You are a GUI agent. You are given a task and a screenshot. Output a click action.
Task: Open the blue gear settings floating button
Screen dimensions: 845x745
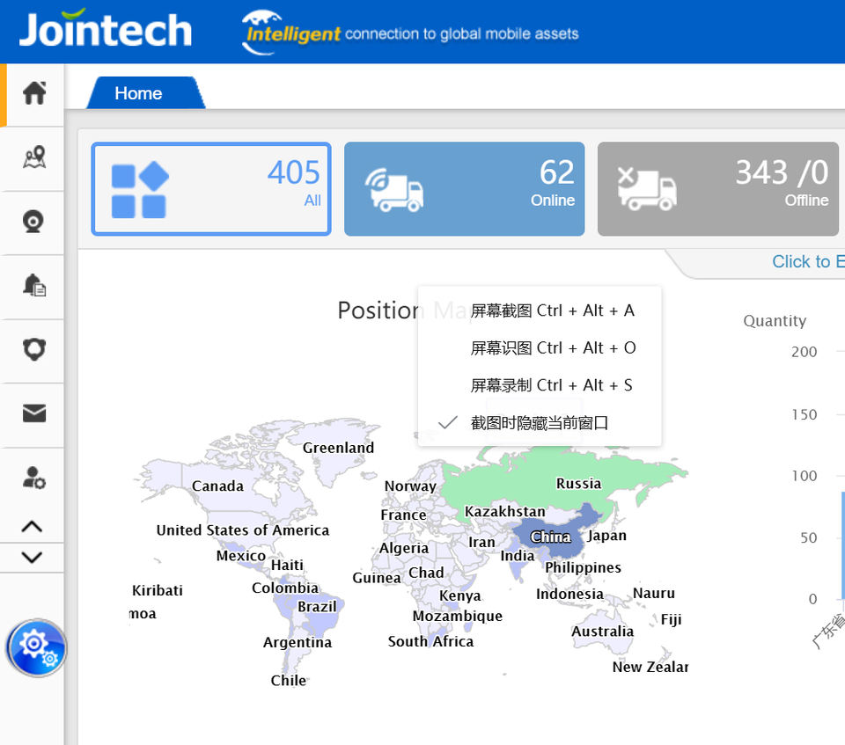[36, 647]
